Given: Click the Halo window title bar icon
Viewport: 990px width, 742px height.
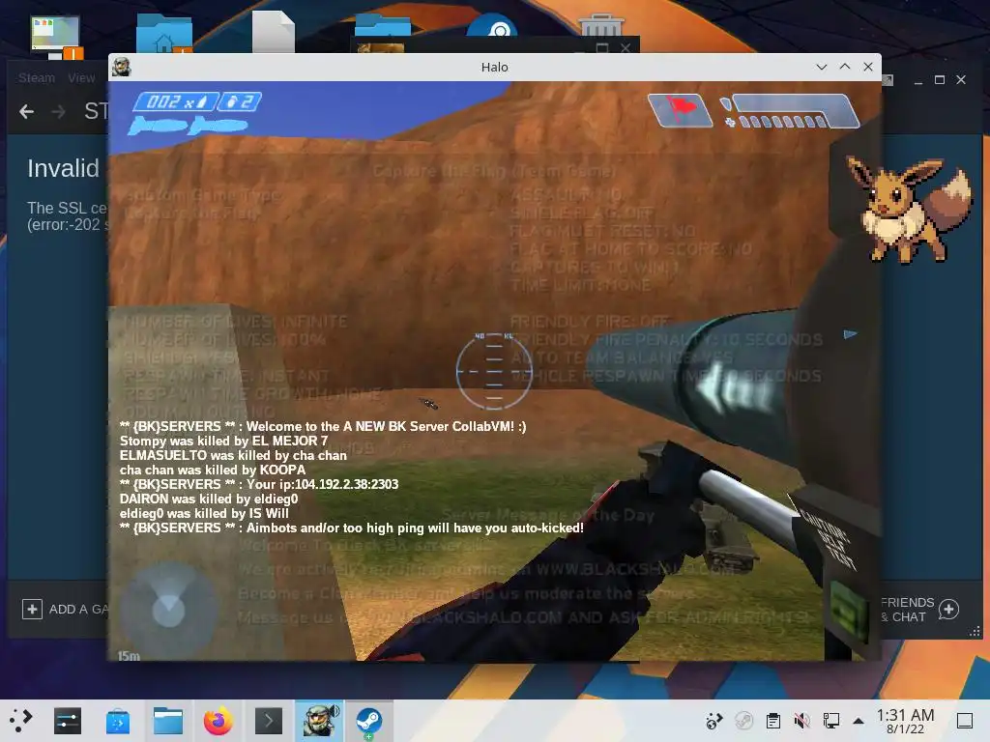Looking at the screenshot, I should (122, 67).
